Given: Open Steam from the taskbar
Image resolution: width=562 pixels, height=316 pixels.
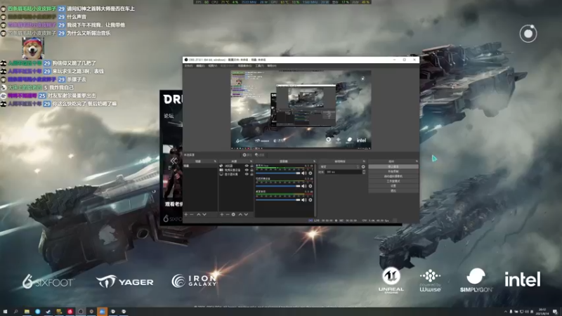Looking at the screenshot, I should pyautogui.click(x=48, y=312).
